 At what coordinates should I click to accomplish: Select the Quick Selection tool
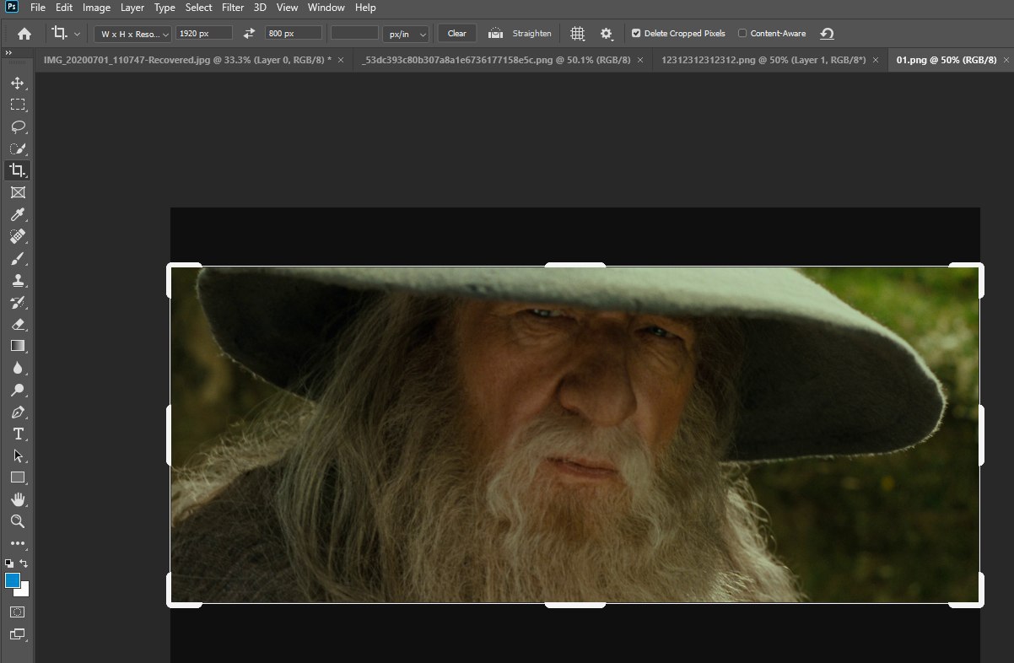point(17,148)
